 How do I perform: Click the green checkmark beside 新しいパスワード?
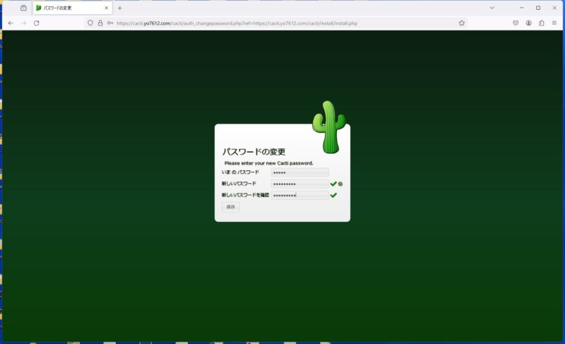333,184
